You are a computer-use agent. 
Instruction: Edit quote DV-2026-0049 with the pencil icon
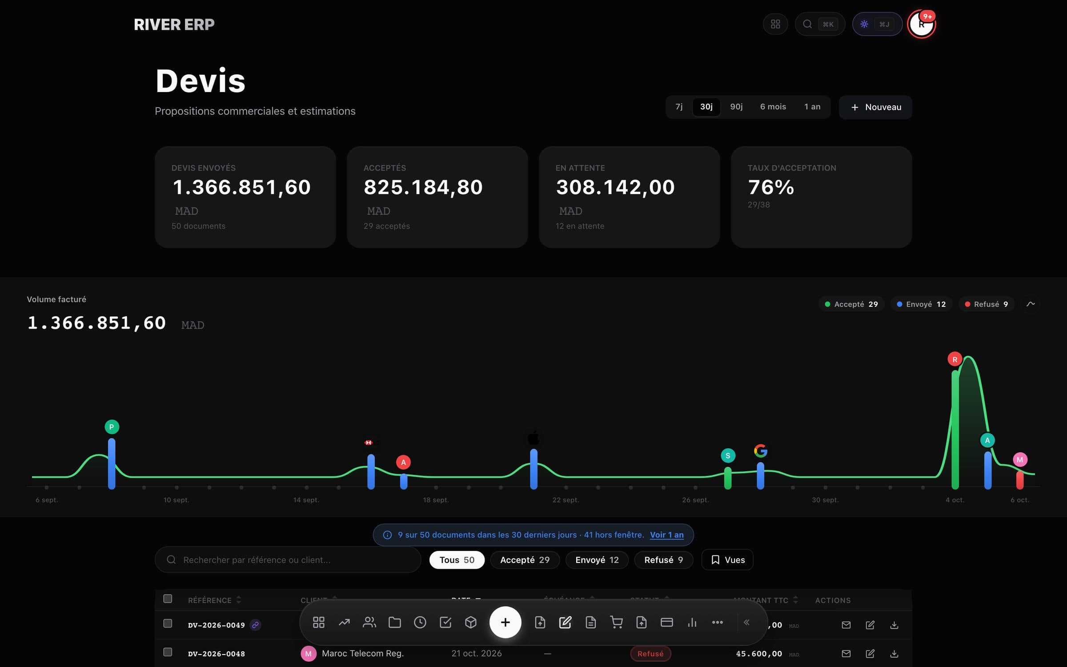pos(870,625)
